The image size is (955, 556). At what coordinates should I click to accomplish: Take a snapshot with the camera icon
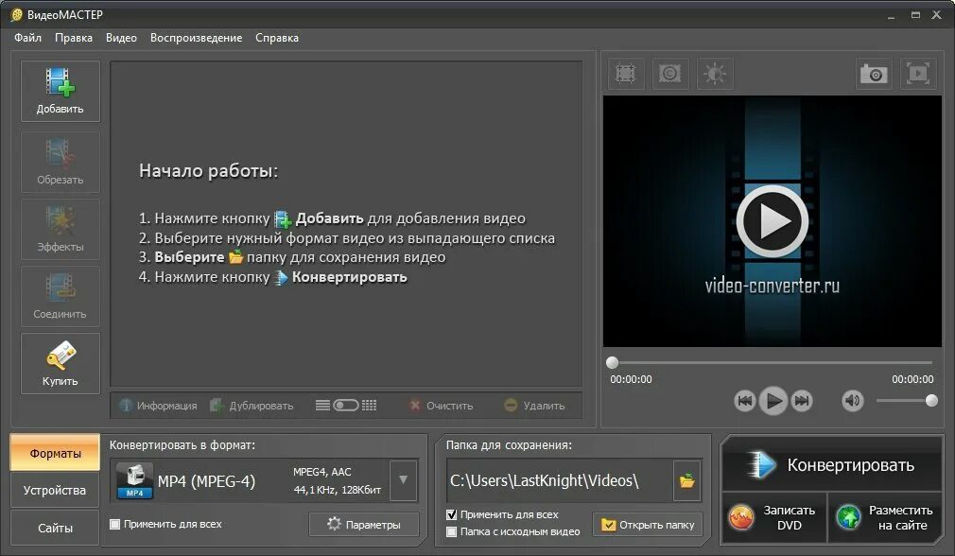tap(874, 74)
